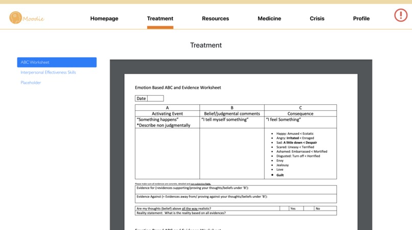Click the worksheet title 'Emotion Based ABC and Evidence Worksheet'
Viewport: 412px width, 230px height.
pos(178,87)
